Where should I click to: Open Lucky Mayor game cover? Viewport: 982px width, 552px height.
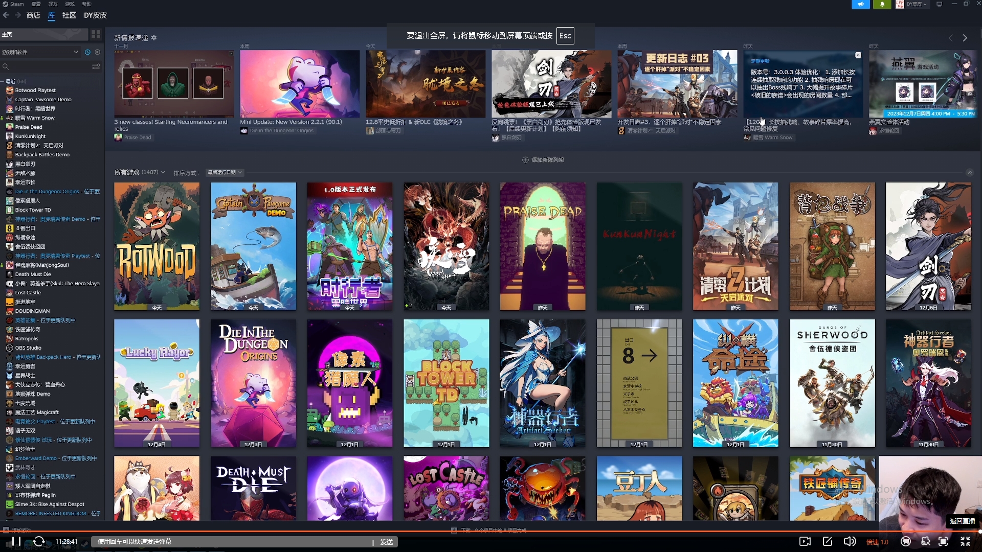click(157, 383)
